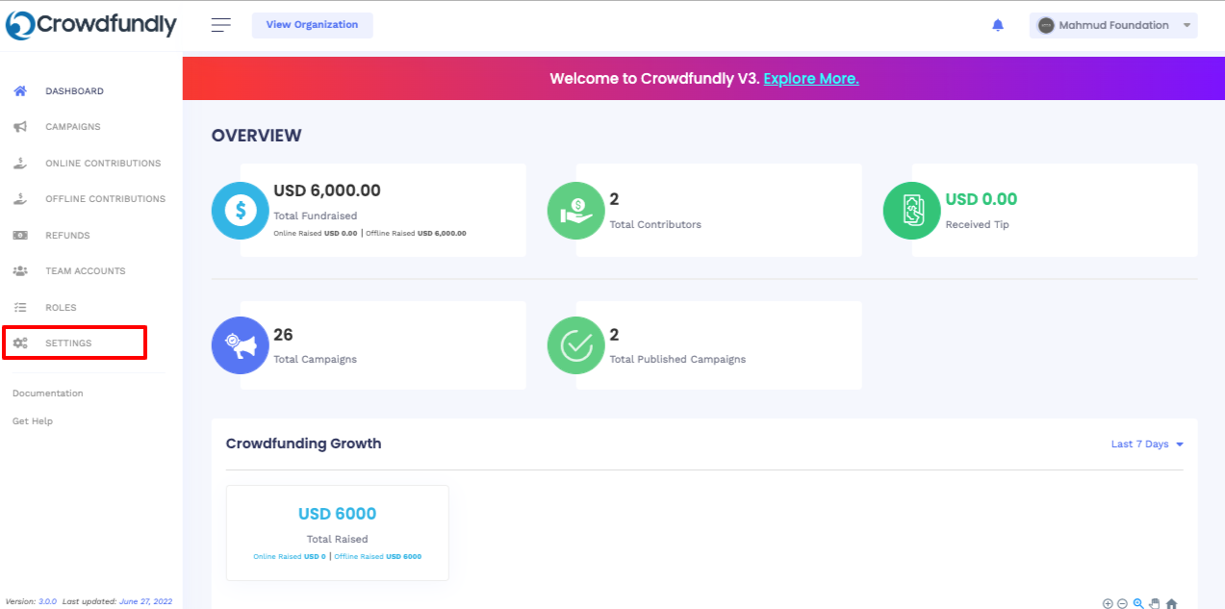The width and height of the screenshot is (1225, 609).
Task: Click the Crowdfunding Growth heading
Action: coord(303,444)
